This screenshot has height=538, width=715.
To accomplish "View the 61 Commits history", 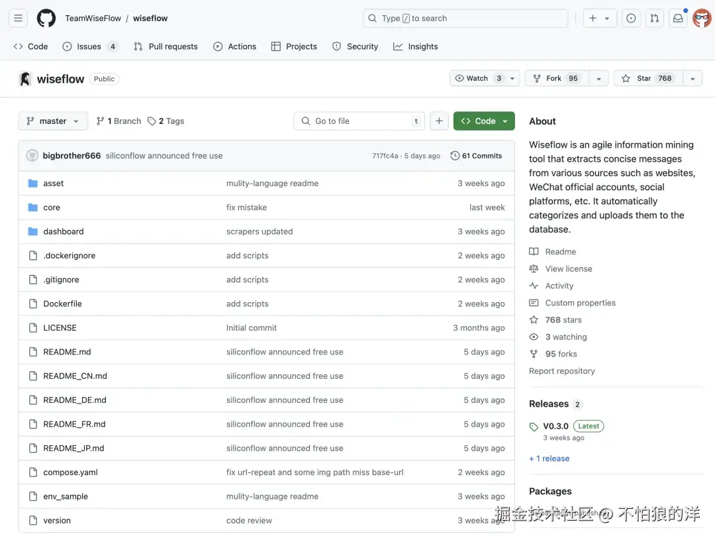I will (476, 156).
